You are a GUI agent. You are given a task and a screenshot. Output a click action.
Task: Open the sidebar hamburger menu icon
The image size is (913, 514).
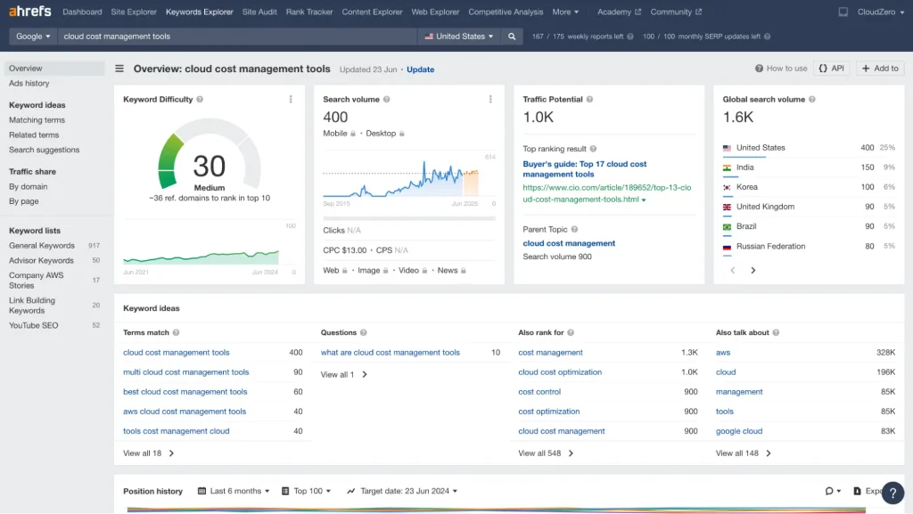click(119, 69)
